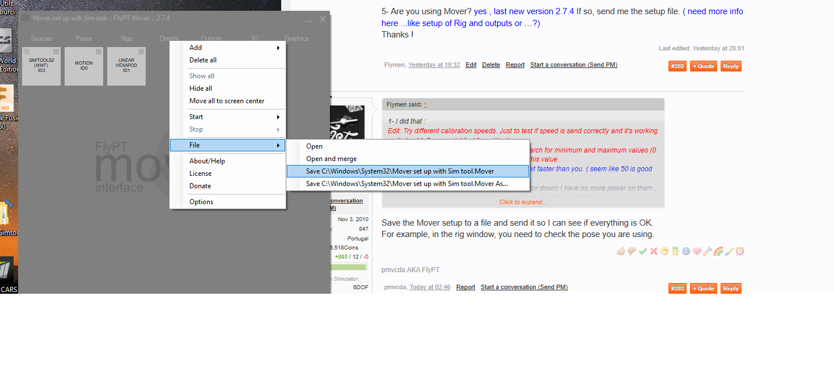Expand the Start submenu
834x389 pixels.
point(228,117)
